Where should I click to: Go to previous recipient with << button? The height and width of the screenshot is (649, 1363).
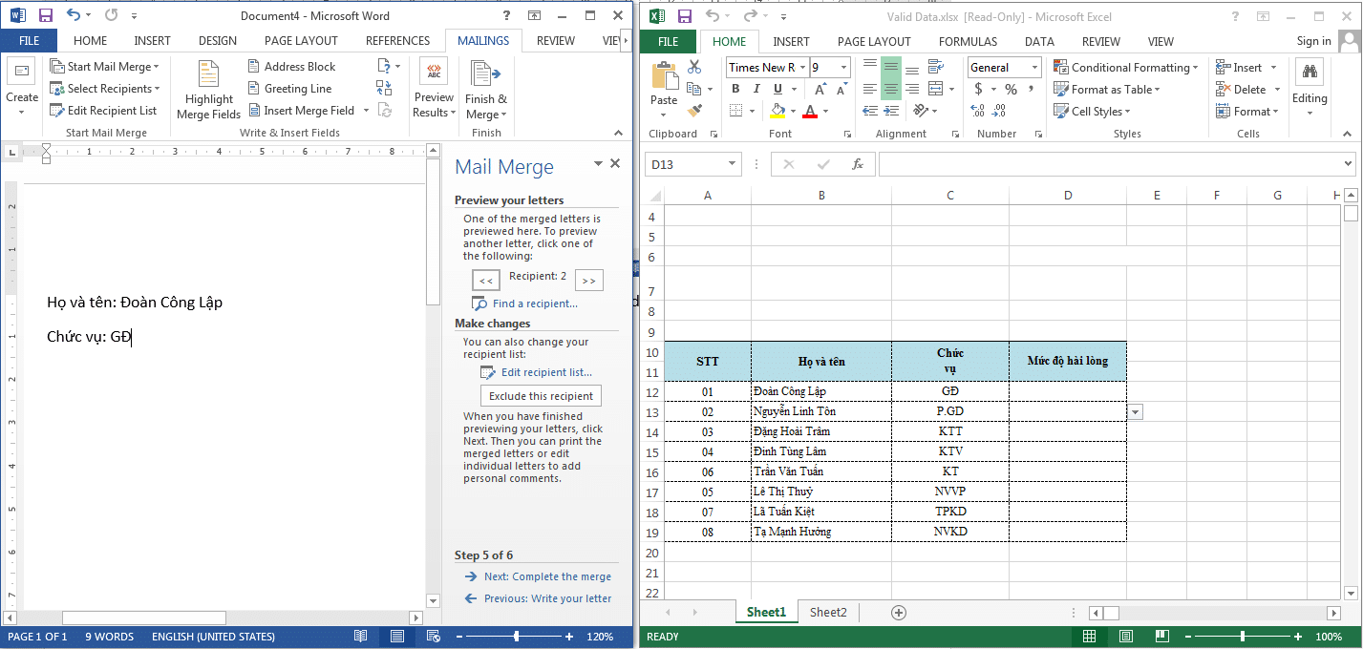click(x=486, y=280)
